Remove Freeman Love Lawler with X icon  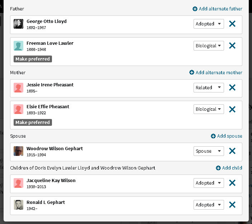[x=232, y=46]
